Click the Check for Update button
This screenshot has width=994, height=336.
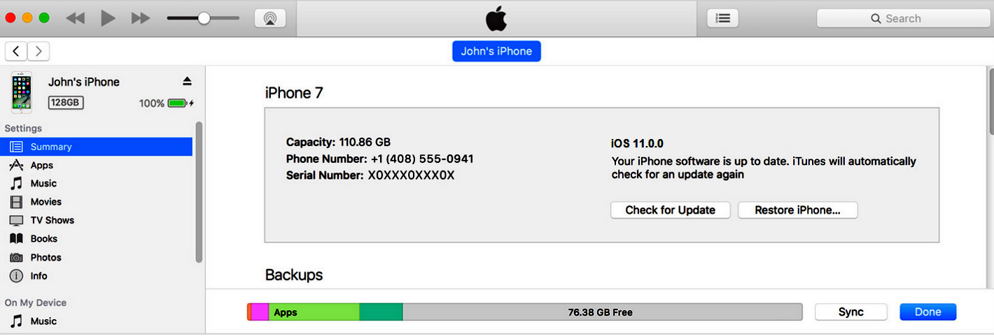[670, 210]
